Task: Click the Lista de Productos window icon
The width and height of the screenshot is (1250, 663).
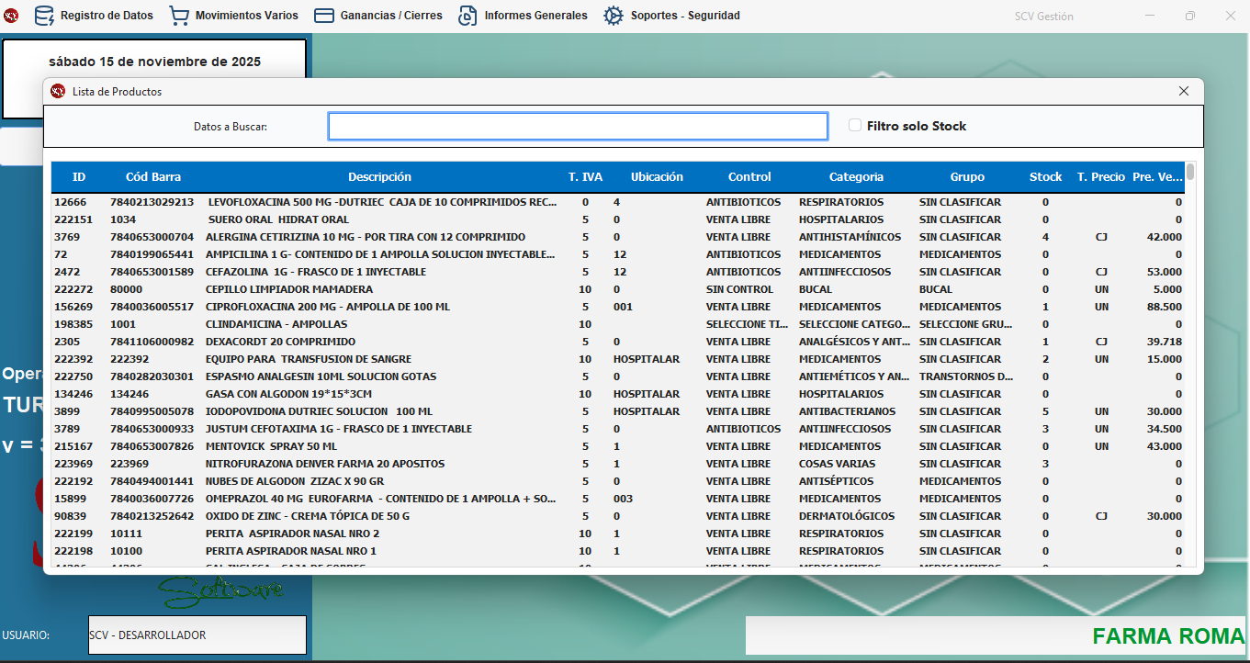Action: click(58, 91)
